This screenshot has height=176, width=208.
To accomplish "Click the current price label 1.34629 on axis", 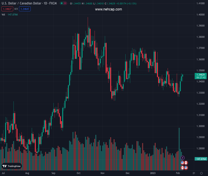I will (200, 75).
